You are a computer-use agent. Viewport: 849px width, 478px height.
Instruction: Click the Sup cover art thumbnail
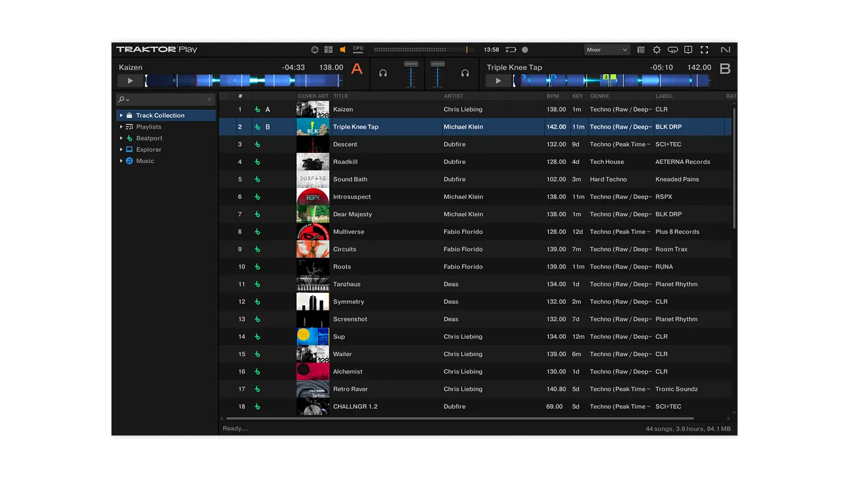313,337
